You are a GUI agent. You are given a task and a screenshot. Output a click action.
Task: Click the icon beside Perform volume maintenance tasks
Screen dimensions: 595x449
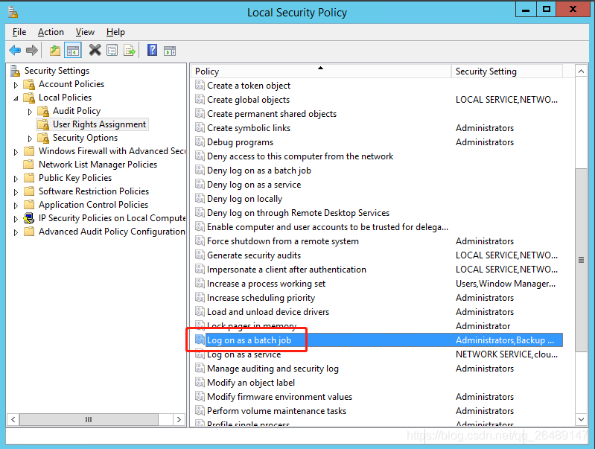pyautogui.click(x=200, y=410)
